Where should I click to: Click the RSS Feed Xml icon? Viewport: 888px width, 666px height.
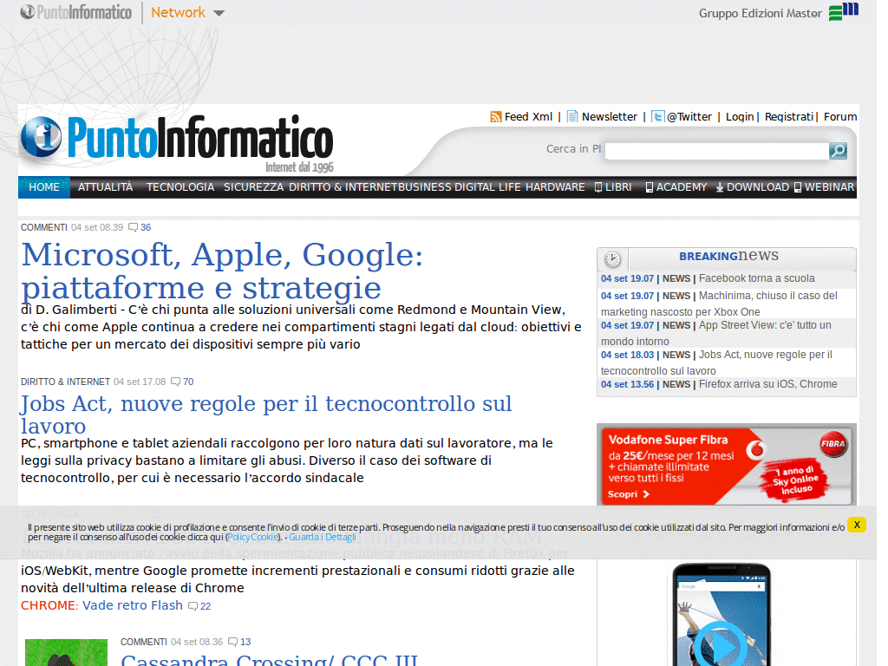pos(495,117)
